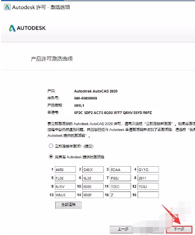Click activation code field 6
Viewport: 195px width, 235px height.
point(93,178)
